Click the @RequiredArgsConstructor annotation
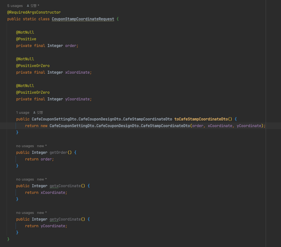Image resolution: width=281 pixels, height=247 pixels. click(x=34, y=12)
